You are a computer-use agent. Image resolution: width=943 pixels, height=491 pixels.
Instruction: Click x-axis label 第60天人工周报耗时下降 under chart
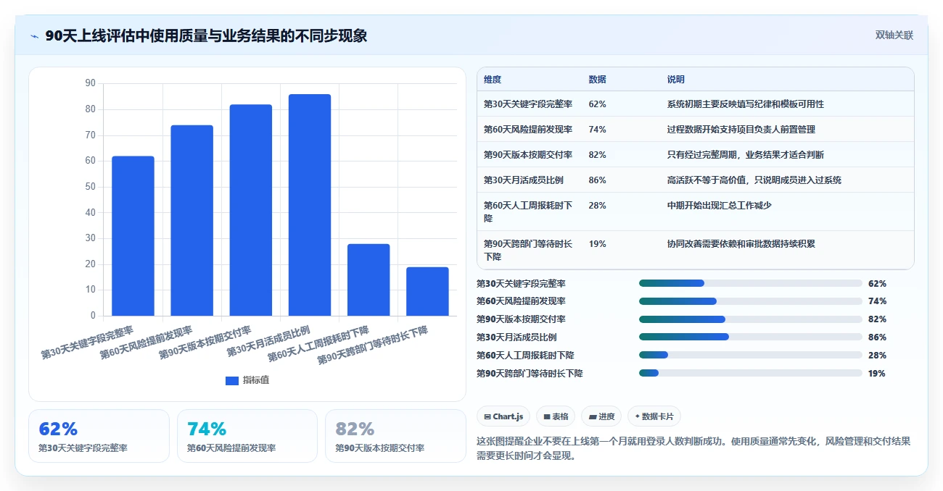[x=318, y=344]
